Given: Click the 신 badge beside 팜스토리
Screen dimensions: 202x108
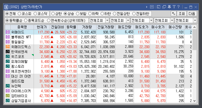Looking at the screenshot, I should click(x=8, y=66).
